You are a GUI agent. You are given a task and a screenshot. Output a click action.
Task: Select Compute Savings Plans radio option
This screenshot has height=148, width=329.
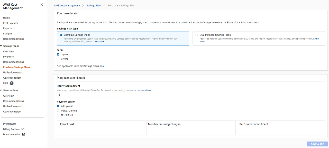(x=61, y=35)
